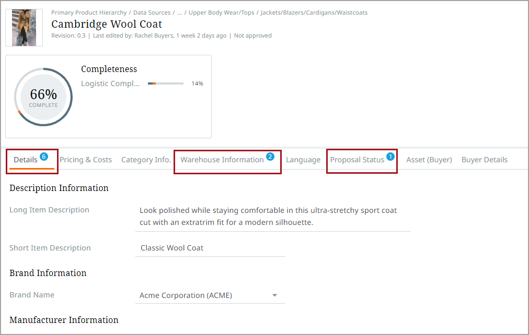The width and height of the screenshot is (529, 335).
Task: Click the 66% completeness circle gauge
Action: point(43,97)
